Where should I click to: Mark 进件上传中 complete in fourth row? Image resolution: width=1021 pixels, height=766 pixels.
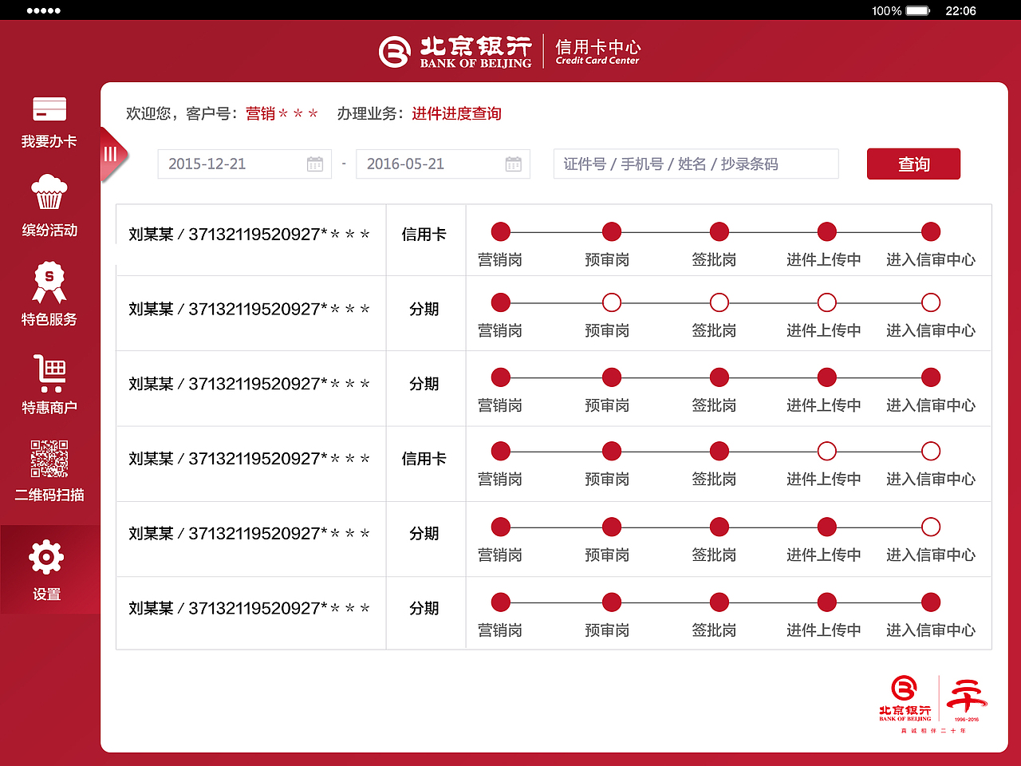pyautogui.click(x=826, y=451)
